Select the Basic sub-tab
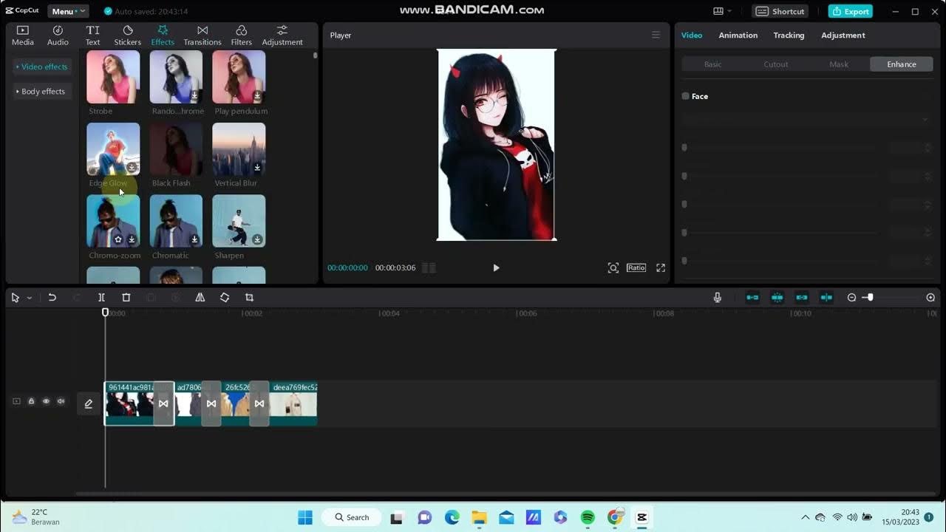This screenshot has height=532, width=946. click(x=712, y=64)
